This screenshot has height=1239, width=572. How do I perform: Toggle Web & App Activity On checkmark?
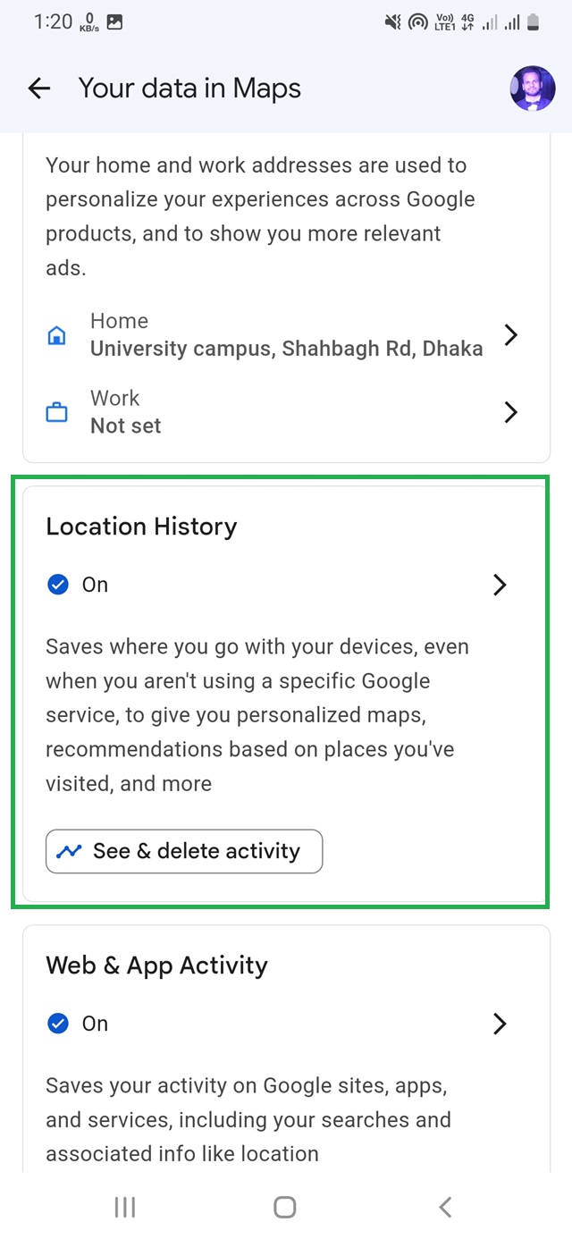[57, 1024]
